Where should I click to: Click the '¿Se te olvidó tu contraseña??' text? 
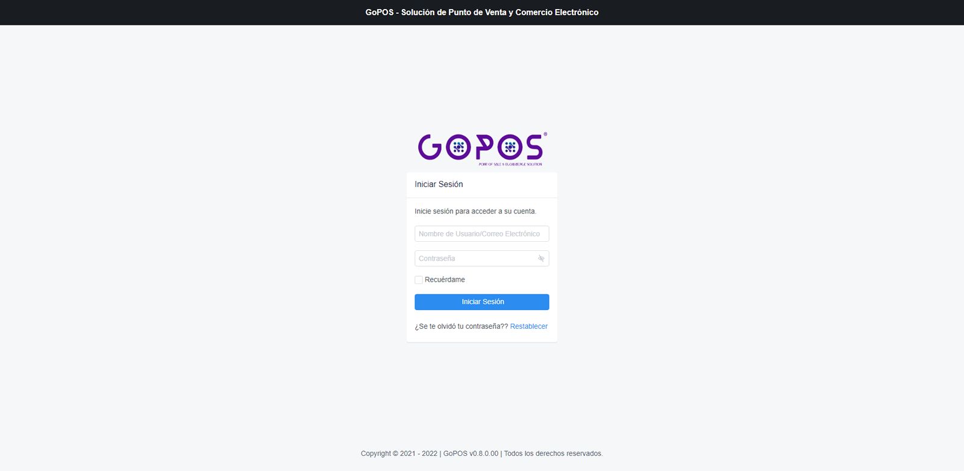(x=461, y=326)
